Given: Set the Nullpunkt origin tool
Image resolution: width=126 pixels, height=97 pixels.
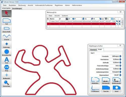Looking at the screenshot, I should click(7, 76).
